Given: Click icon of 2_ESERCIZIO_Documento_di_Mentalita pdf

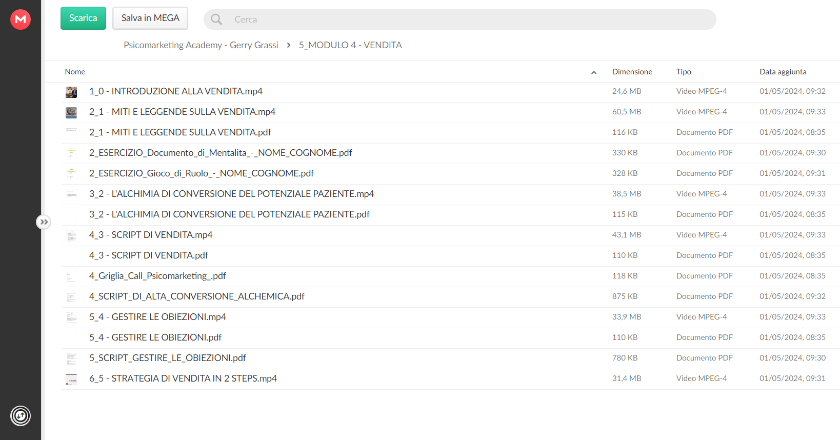Looking at the screenshot, I should pos(71,153).
